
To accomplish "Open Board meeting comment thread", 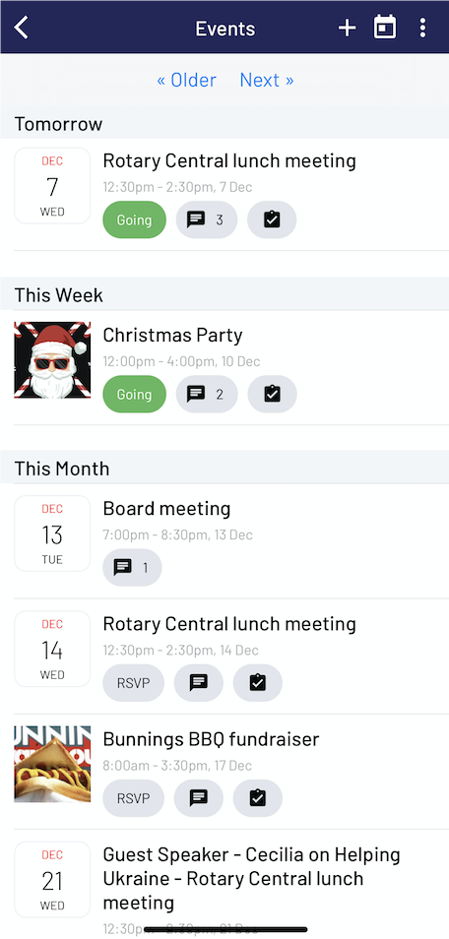I will 132,567.
